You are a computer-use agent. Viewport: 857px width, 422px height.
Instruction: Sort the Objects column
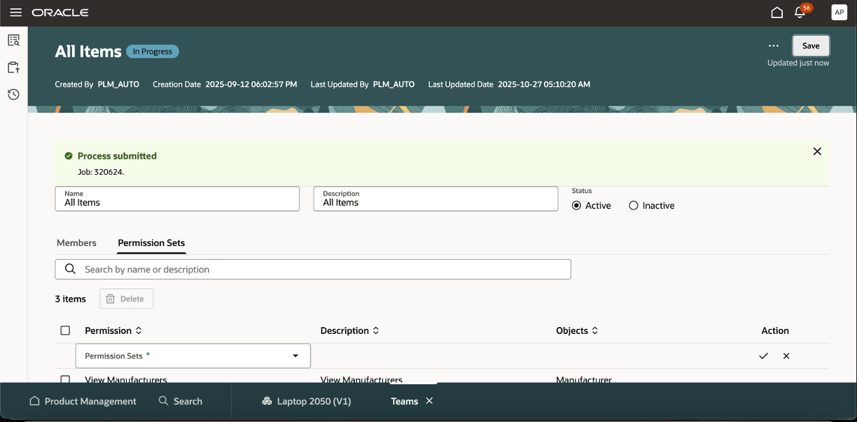[597, 330]
